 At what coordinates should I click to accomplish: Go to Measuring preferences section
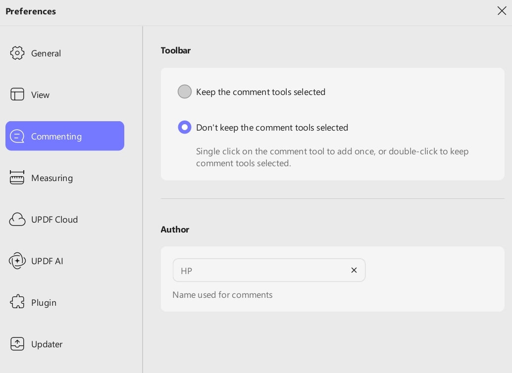52,178
